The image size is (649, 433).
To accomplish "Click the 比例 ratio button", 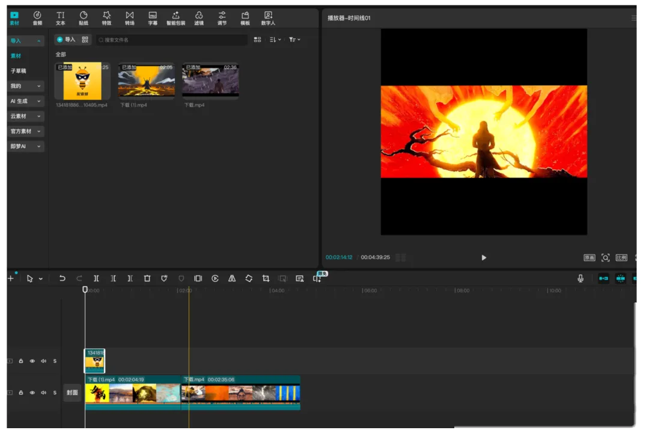I will click(621, 258).
